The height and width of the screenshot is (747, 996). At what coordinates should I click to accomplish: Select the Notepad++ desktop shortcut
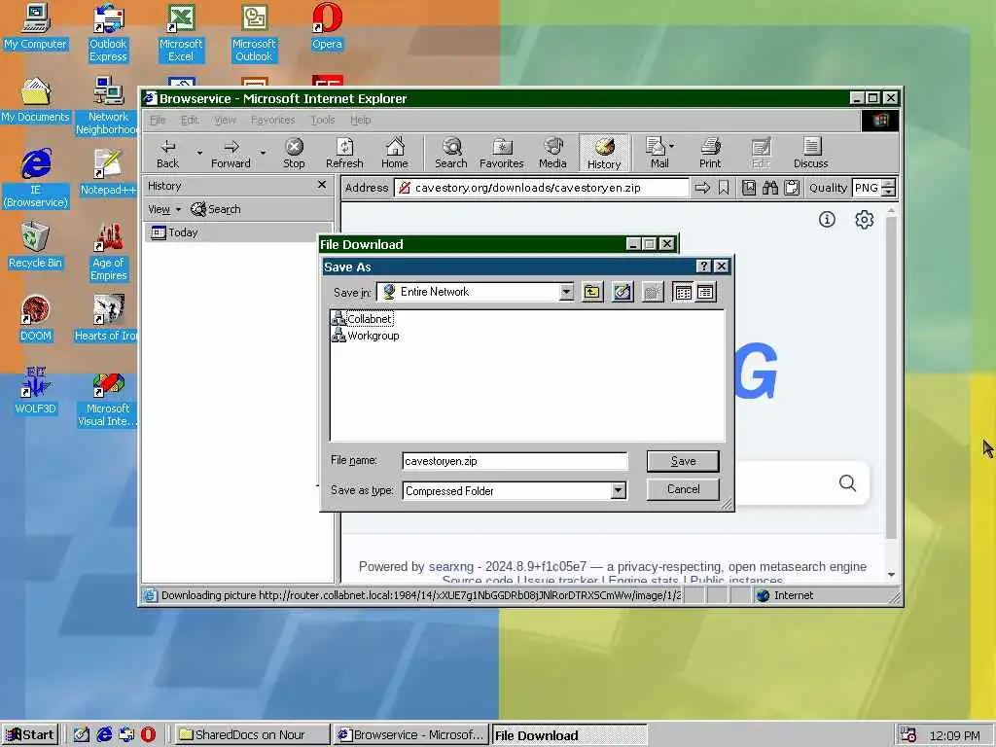pos(108,173)
